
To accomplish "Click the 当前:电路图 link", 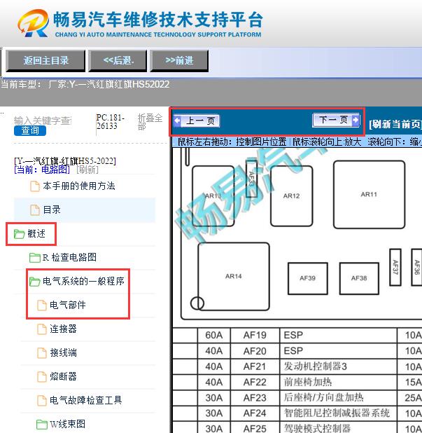I will 42,170.
